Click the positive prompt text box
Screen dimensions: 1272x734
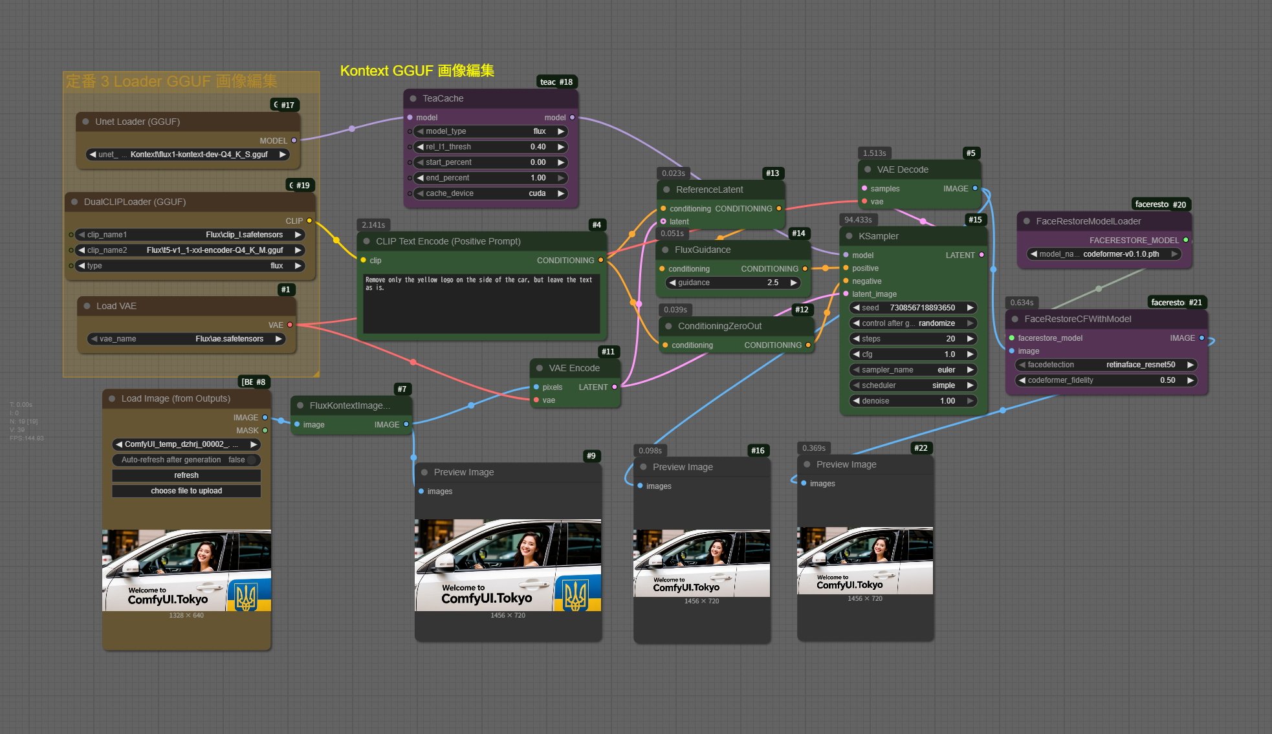click(x=481, y=304)
